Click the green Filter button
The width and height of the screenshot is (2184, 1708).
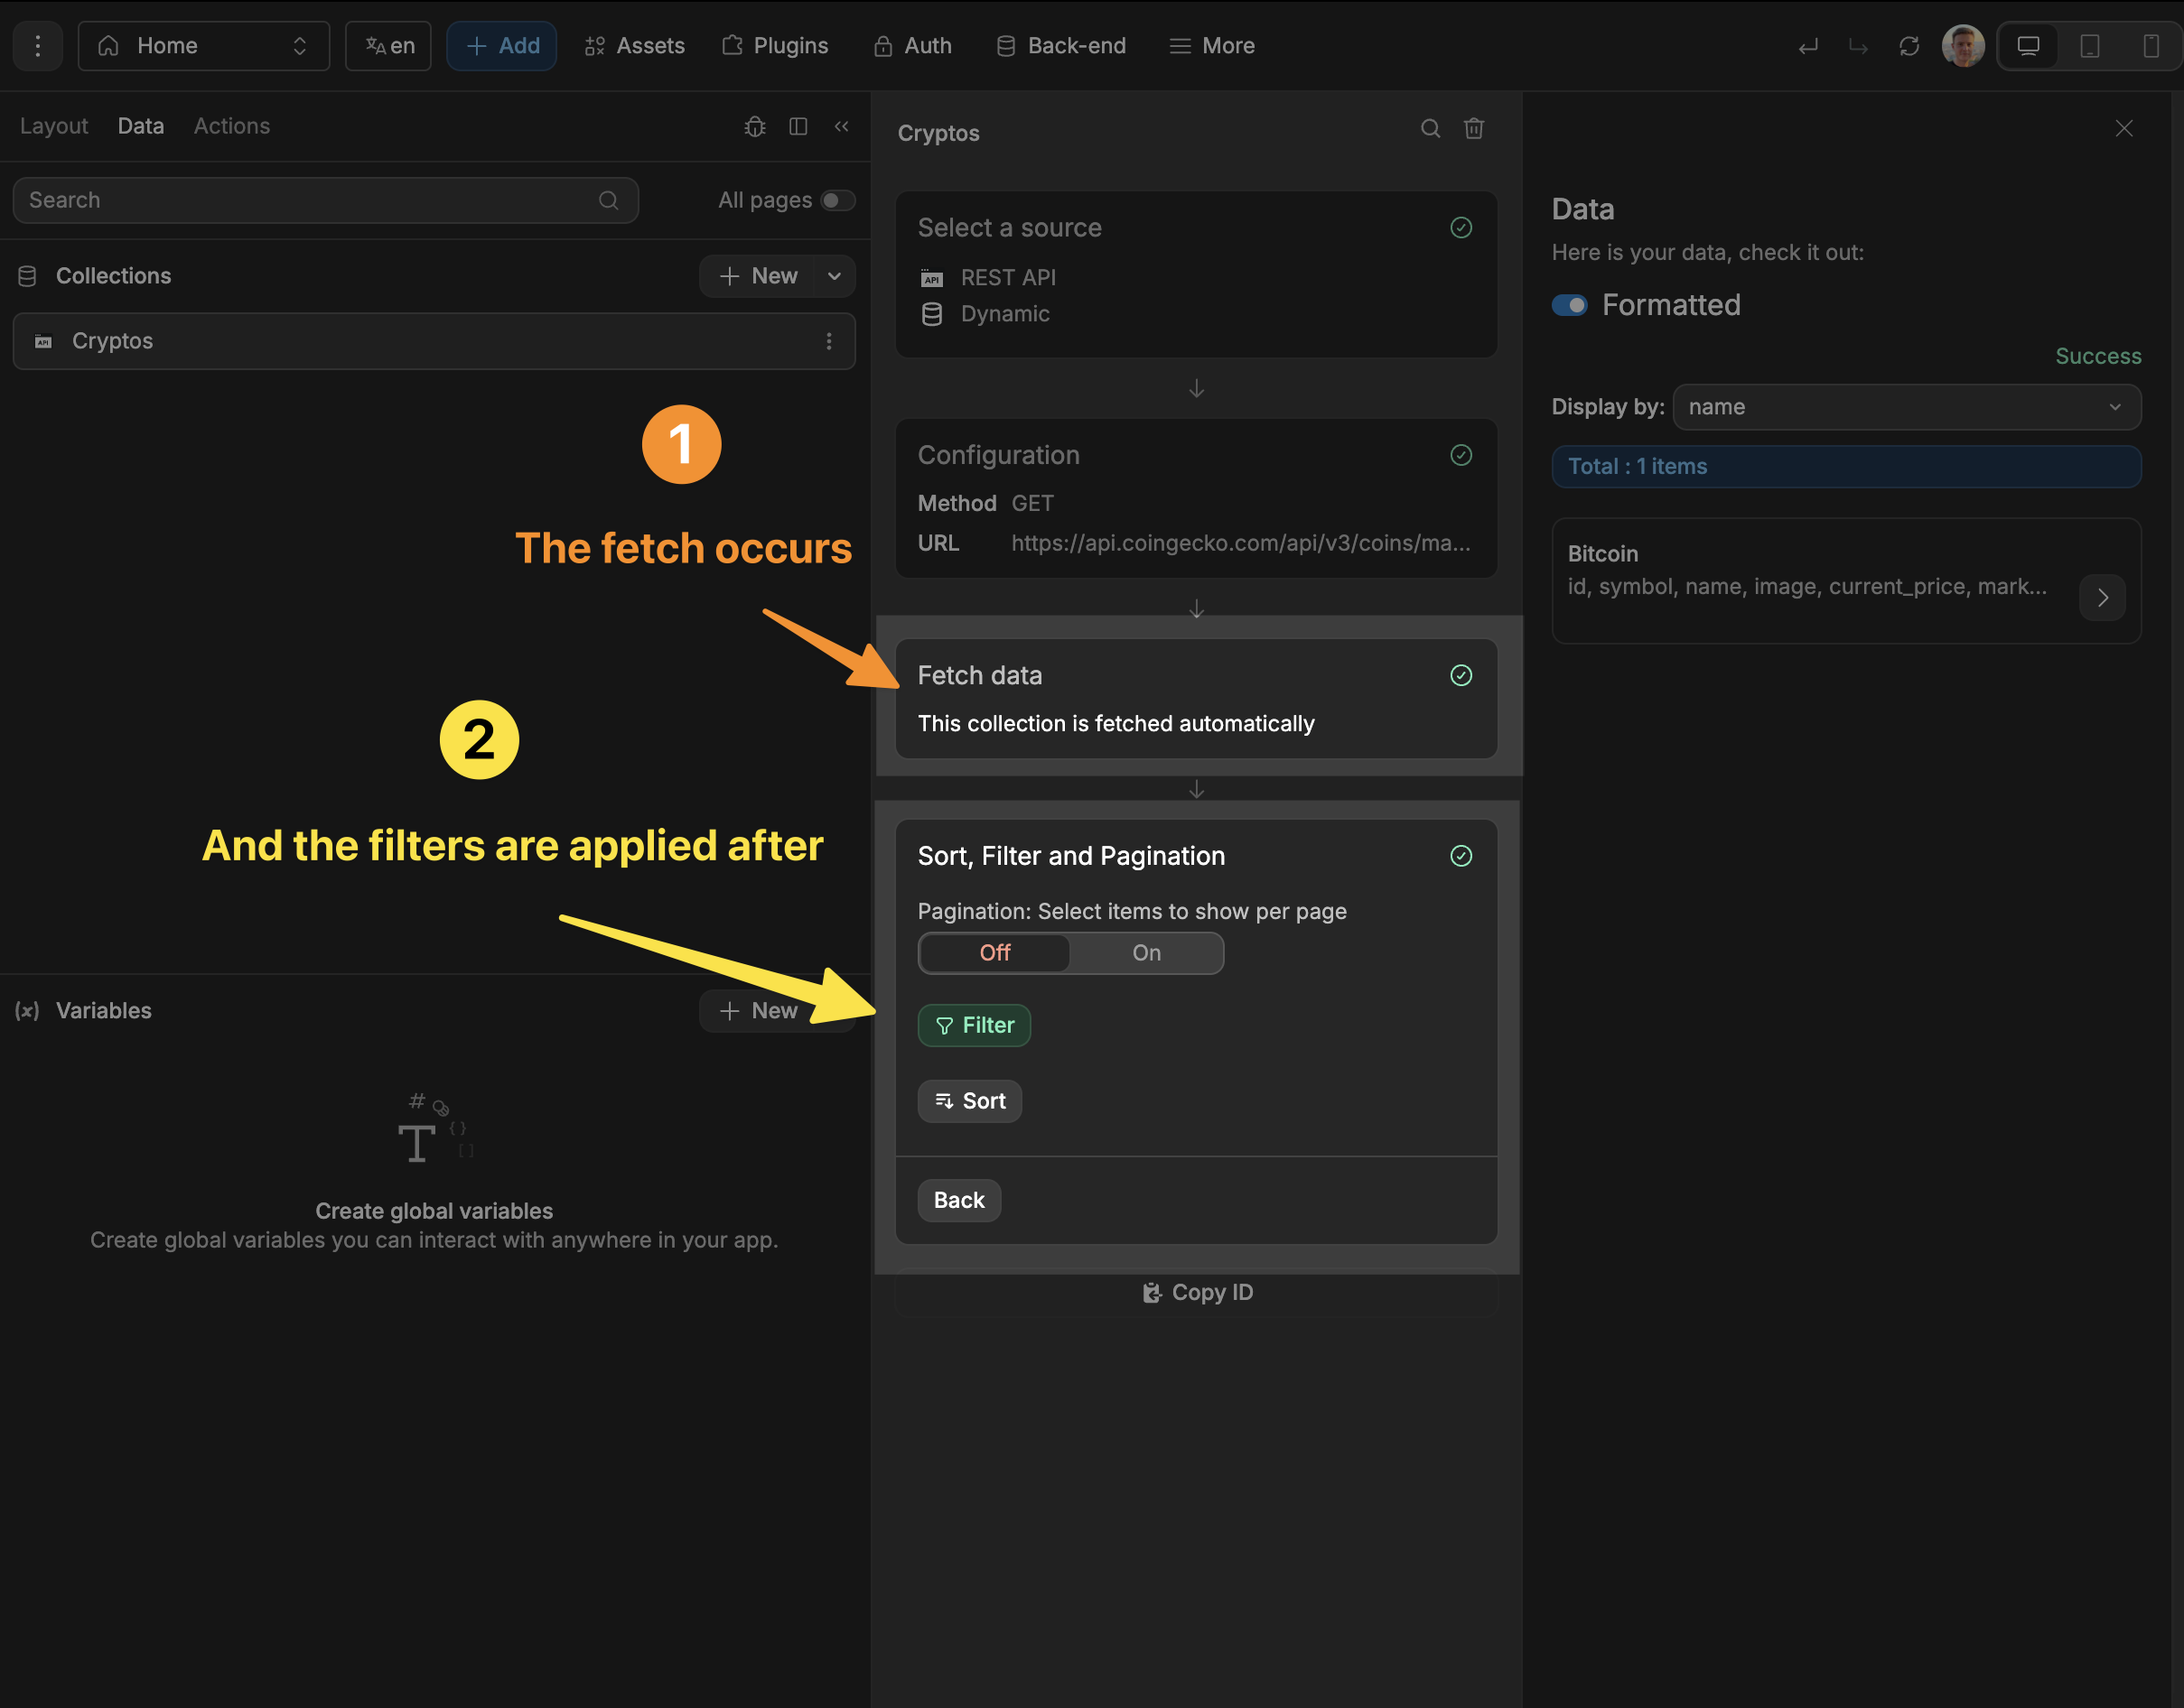pyautogui.click(x=974, y=1026)
